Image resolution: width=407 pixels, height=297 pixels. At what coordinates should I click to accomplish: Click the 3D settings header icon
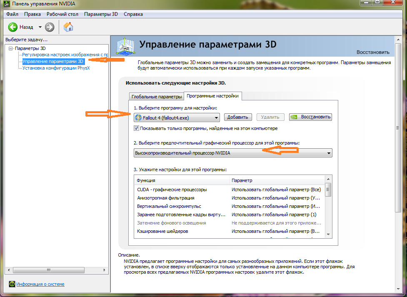(125, 47)
